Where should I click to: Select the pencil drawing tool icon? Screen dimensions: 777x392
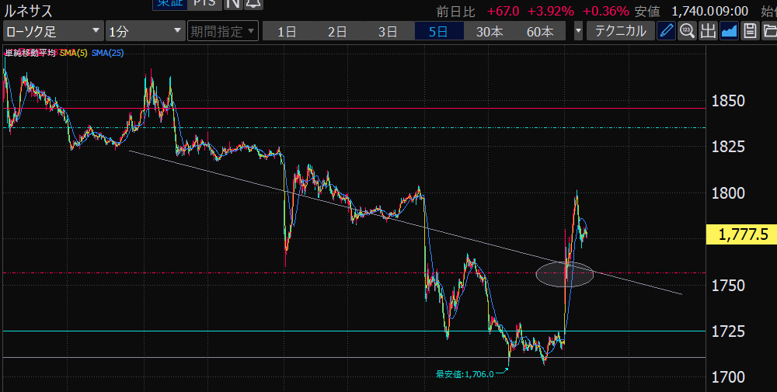[x=667, y=31]
